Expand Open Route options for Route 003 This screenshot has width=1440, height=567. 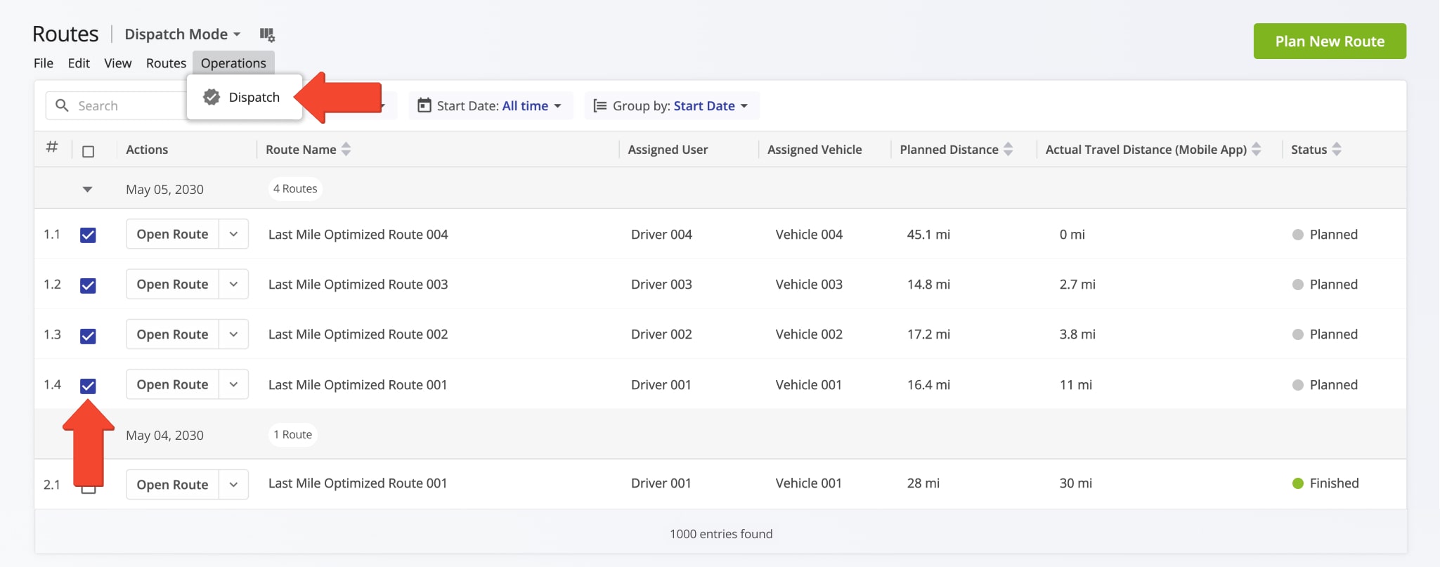[233, 284]
